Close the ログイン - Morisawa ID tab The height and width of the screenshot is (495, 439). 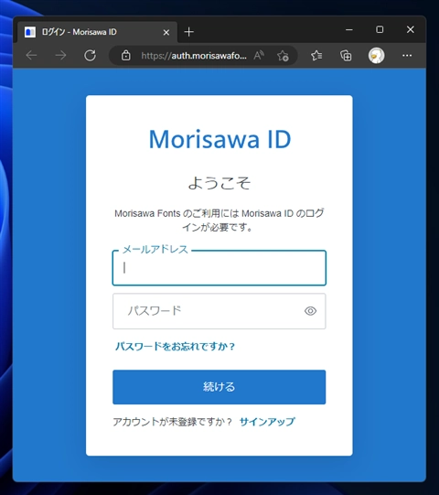pos(166,32)
